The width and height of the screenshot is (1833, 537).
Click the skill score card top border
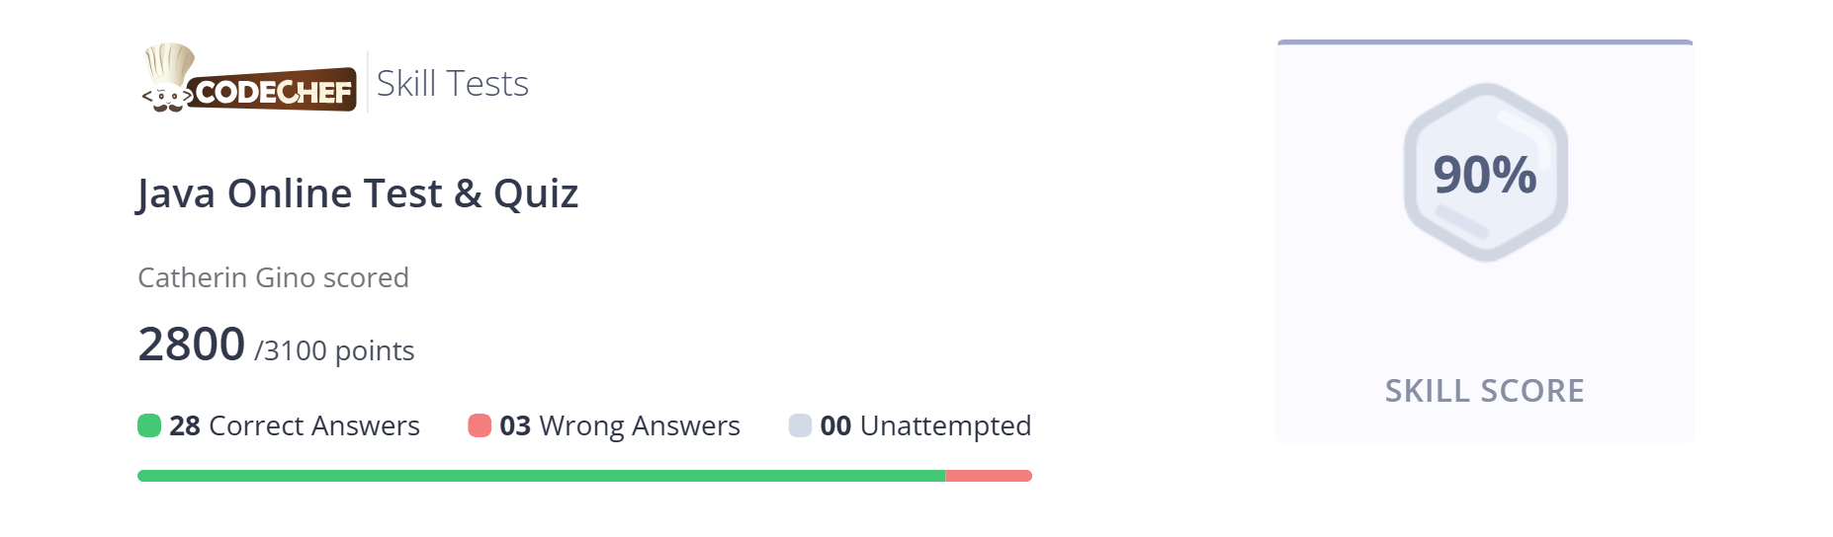click(x=1485, y=42)
